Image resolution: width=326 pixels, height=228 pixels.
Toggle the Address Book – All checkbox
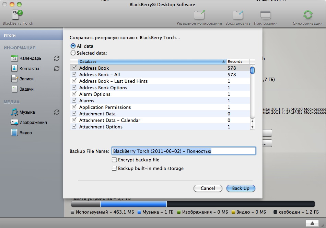pyautogui.click(x=74, y=74)
